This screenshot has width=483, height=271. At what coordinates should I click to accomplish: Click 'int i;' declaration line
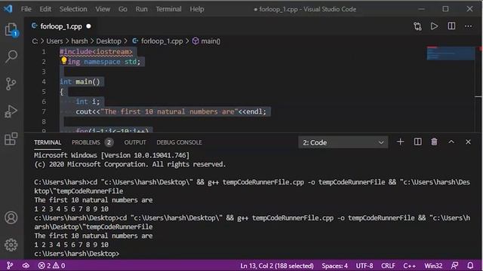pos(88,102)
